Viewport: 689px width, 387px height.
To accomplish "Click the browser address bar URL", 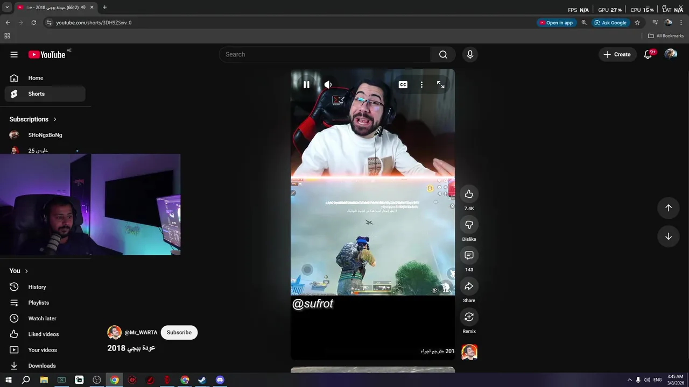I will [94, 23].
